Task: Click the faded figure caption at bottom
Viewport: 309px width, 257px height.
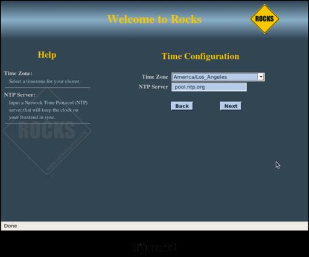Action: coord(154,247)
